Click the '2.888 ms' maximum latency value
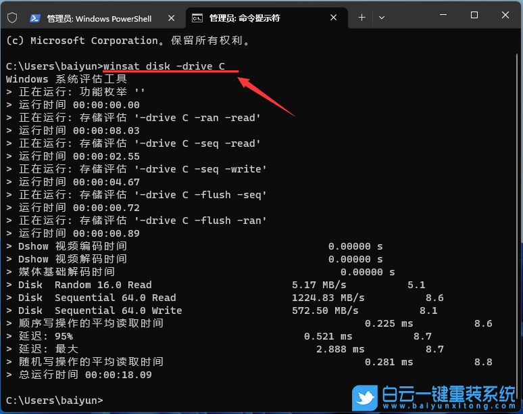The image size is (523, 414). (340, 349)
